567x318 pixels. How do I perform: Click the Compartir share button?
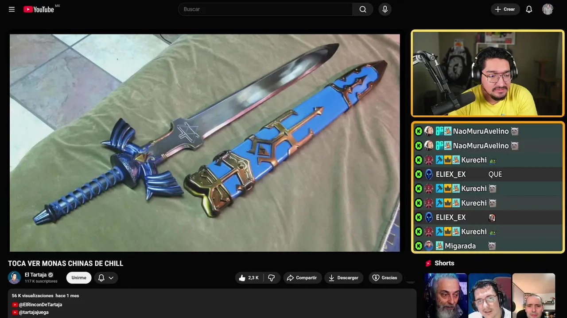click(303, 278)
